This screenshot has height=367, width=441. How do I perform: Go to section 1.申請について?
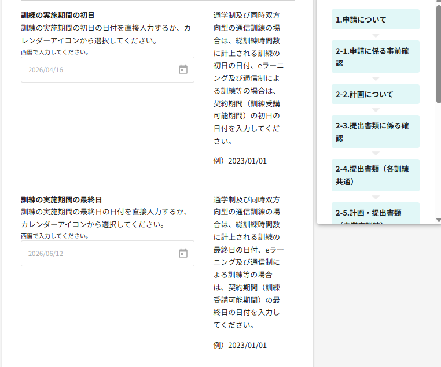(x=375, y=20)
